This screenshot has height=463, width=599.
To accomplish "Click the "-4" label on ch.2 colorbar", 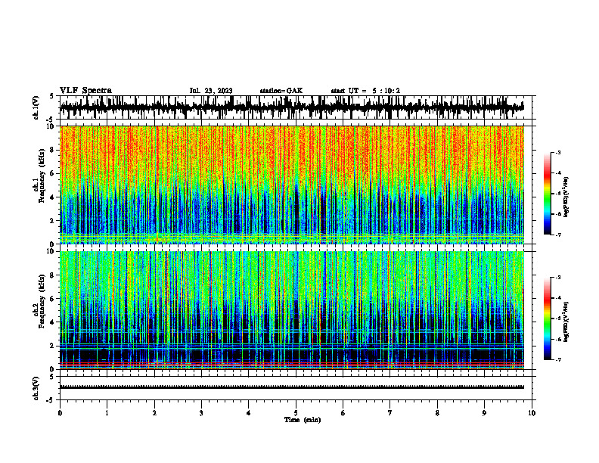I will click(x=558, y=298).
